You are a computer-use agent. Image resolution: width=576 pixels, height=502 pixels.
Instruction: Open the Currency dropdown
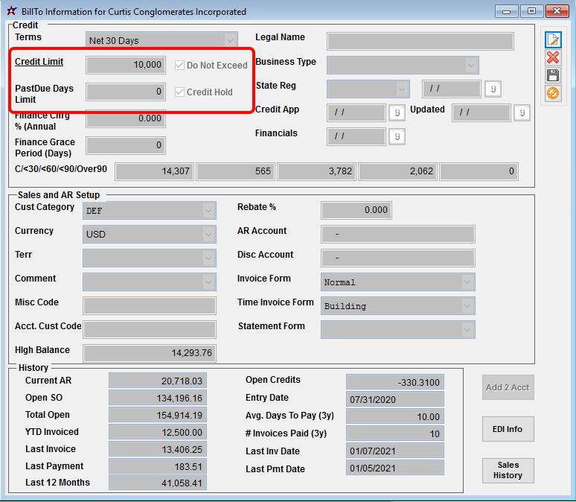pyautogui.click(x=208, y=235)
